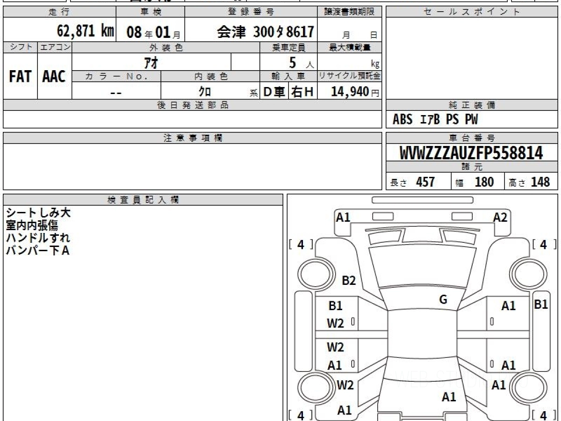561x421 pixels.
Task: Select the 譲渡書類期限 header
Action: click(x=350, y=12)
